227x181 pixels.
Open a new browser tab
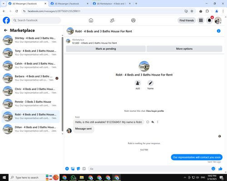pyautogui.click(x=136, y=4)
